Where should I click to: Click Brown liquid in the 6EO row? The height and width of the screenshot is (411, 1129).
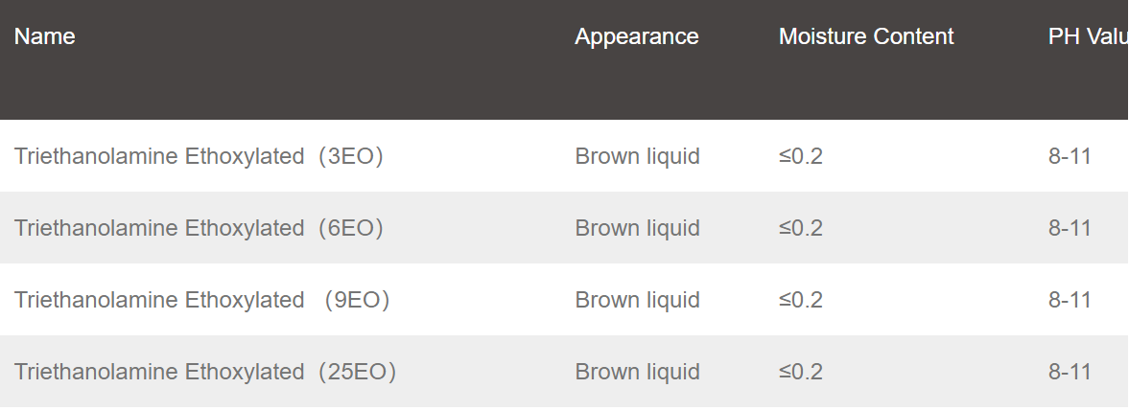click(637, 228)
